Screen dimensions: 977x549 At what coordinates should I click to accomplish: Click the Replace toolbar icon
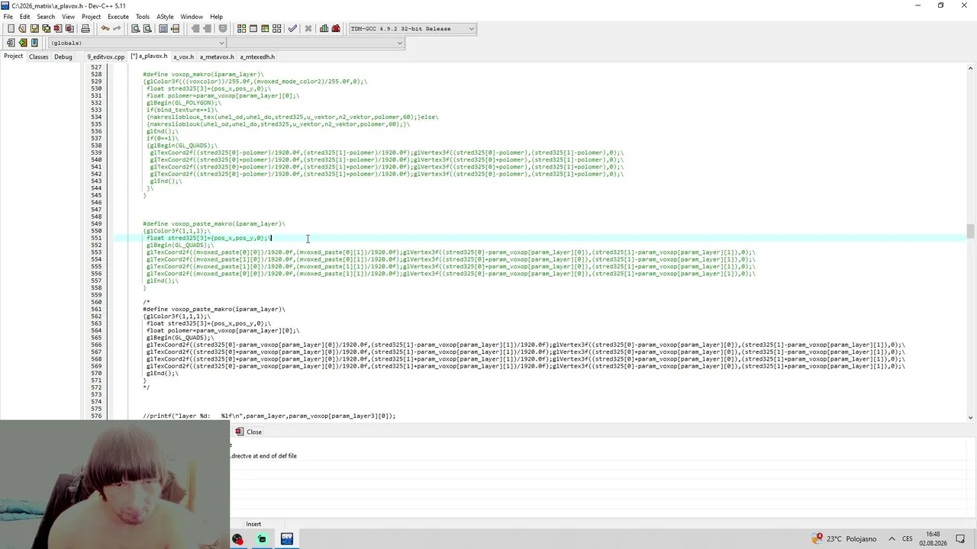[x=147, y=28]
